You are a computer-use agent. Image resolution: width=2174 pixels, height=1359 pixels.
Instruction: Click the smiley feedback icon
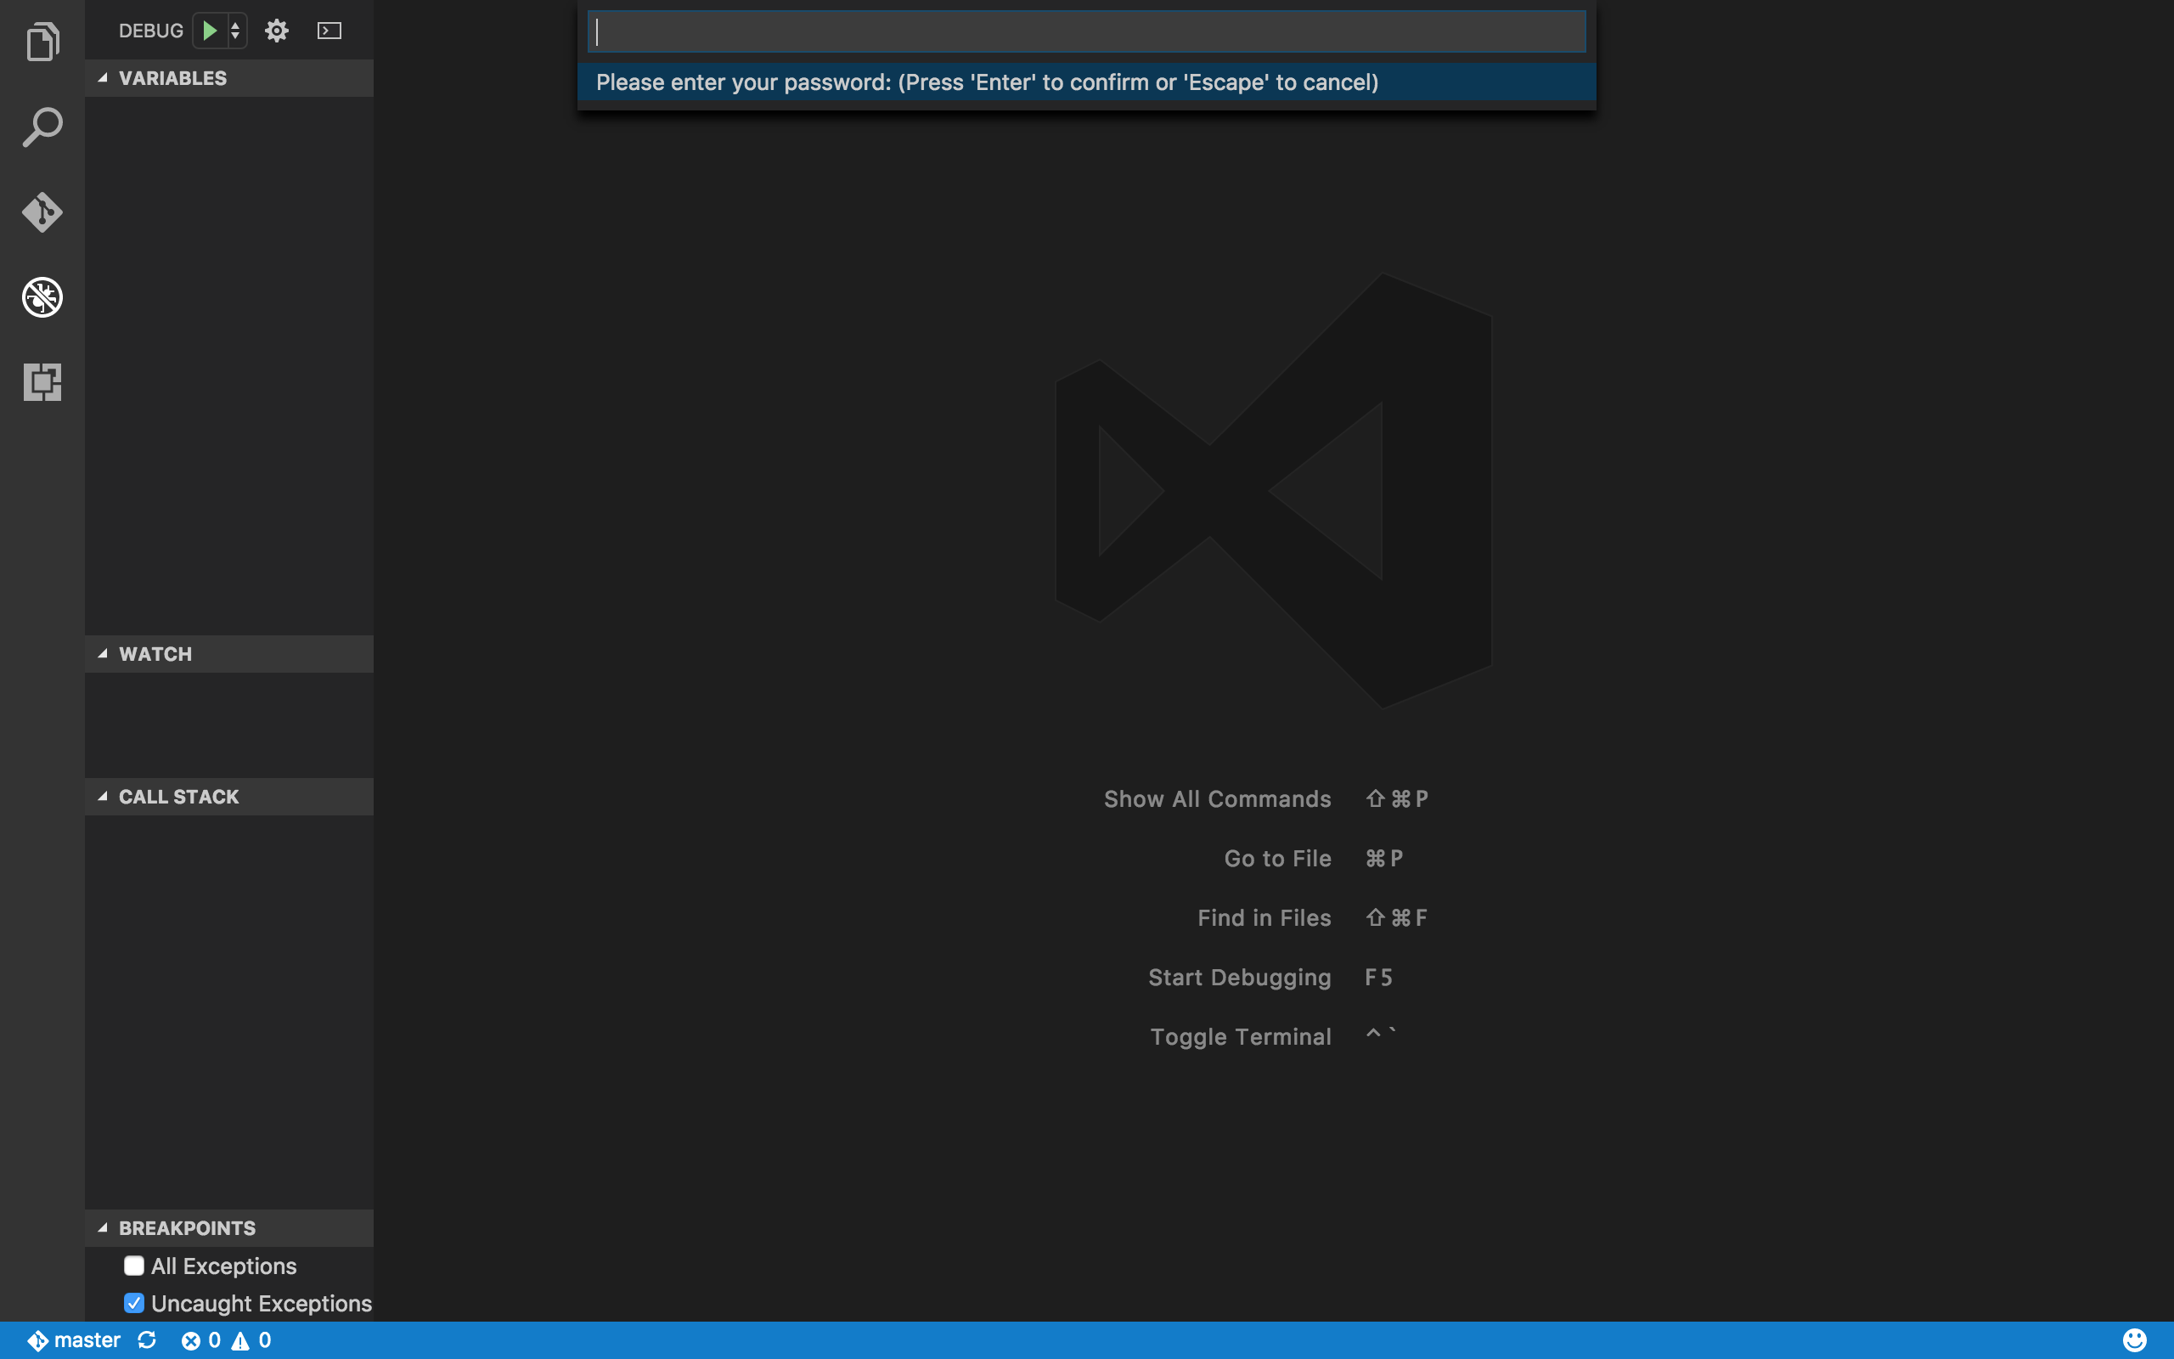click(x=2134, y=1340)
